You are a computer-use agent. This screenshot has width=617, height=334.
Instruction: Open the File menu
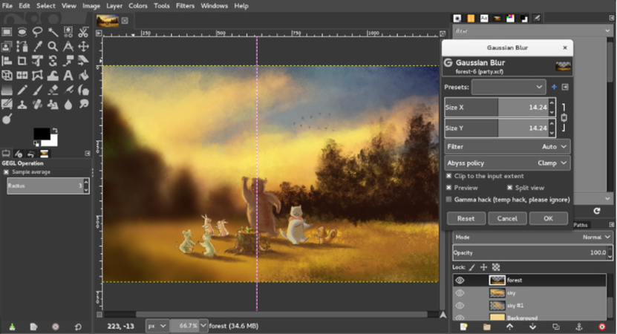tap(7, 6)
